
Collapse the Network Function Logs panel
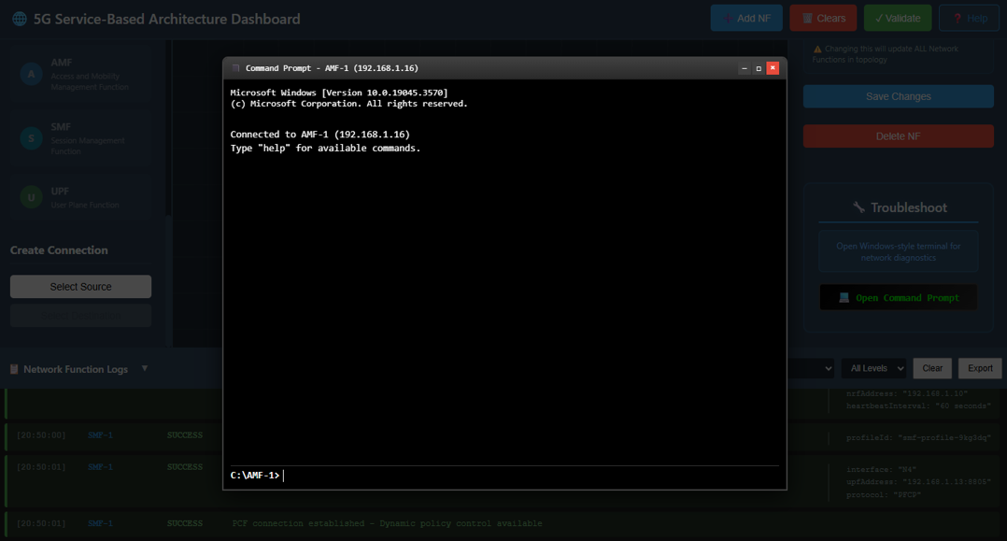[145, 368]
